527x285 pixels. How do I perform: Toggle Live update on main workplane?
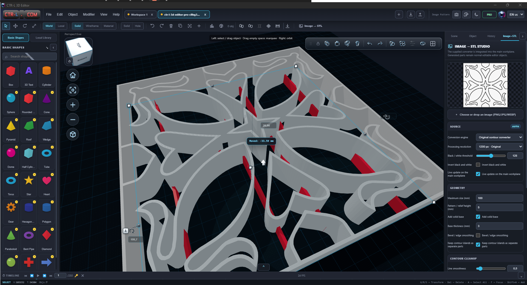(478, 174)
